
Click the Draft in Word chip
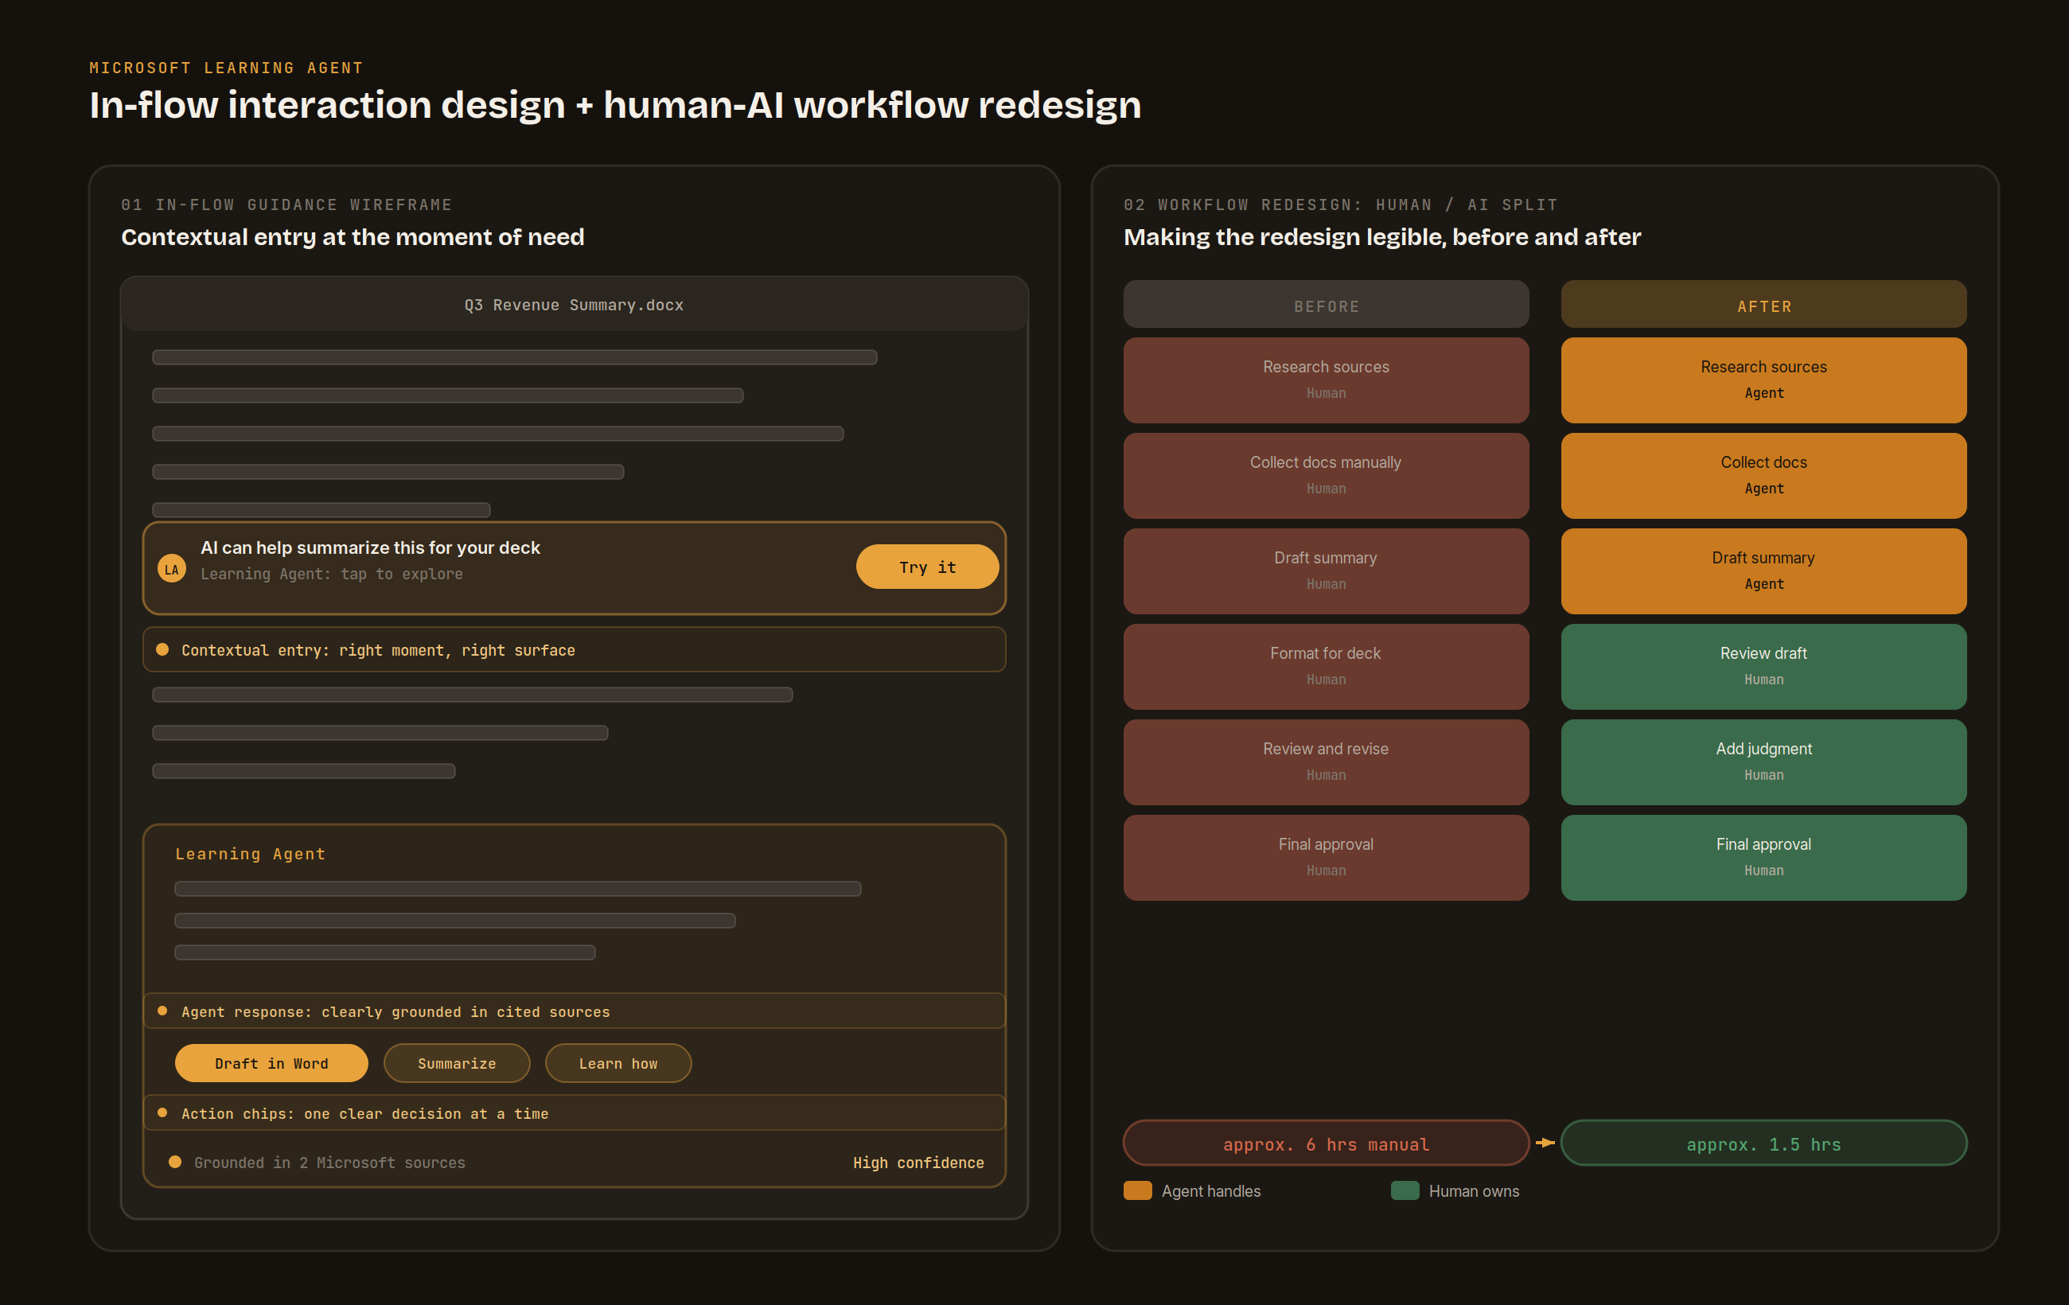point(271,1064)
